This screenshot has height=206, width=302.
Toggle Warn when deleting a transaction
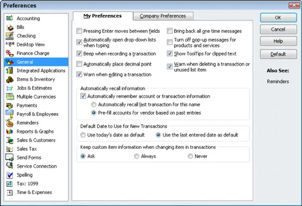coord(170,67)
